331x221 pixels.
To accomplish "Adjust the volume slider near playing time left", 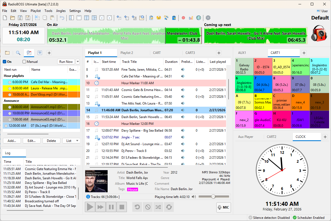I will 214,197.
